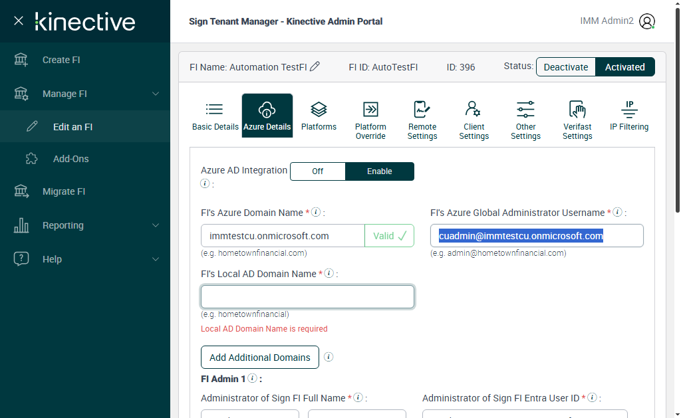Close the sidebar with the X icon

(x=18, y=21)
